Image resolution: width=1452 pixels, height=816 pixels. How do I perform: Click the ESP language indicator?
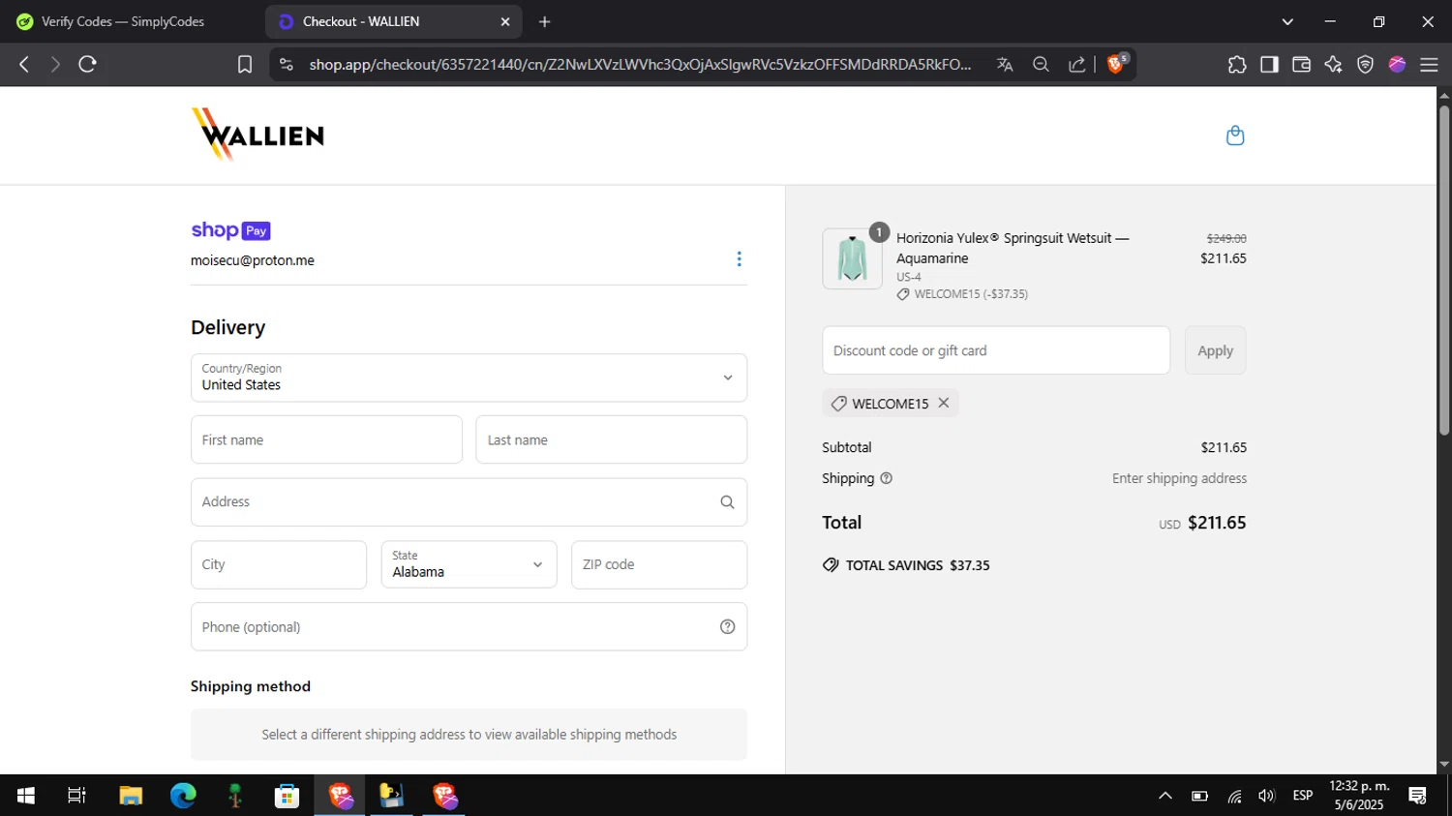click(x=1303, y=796)
